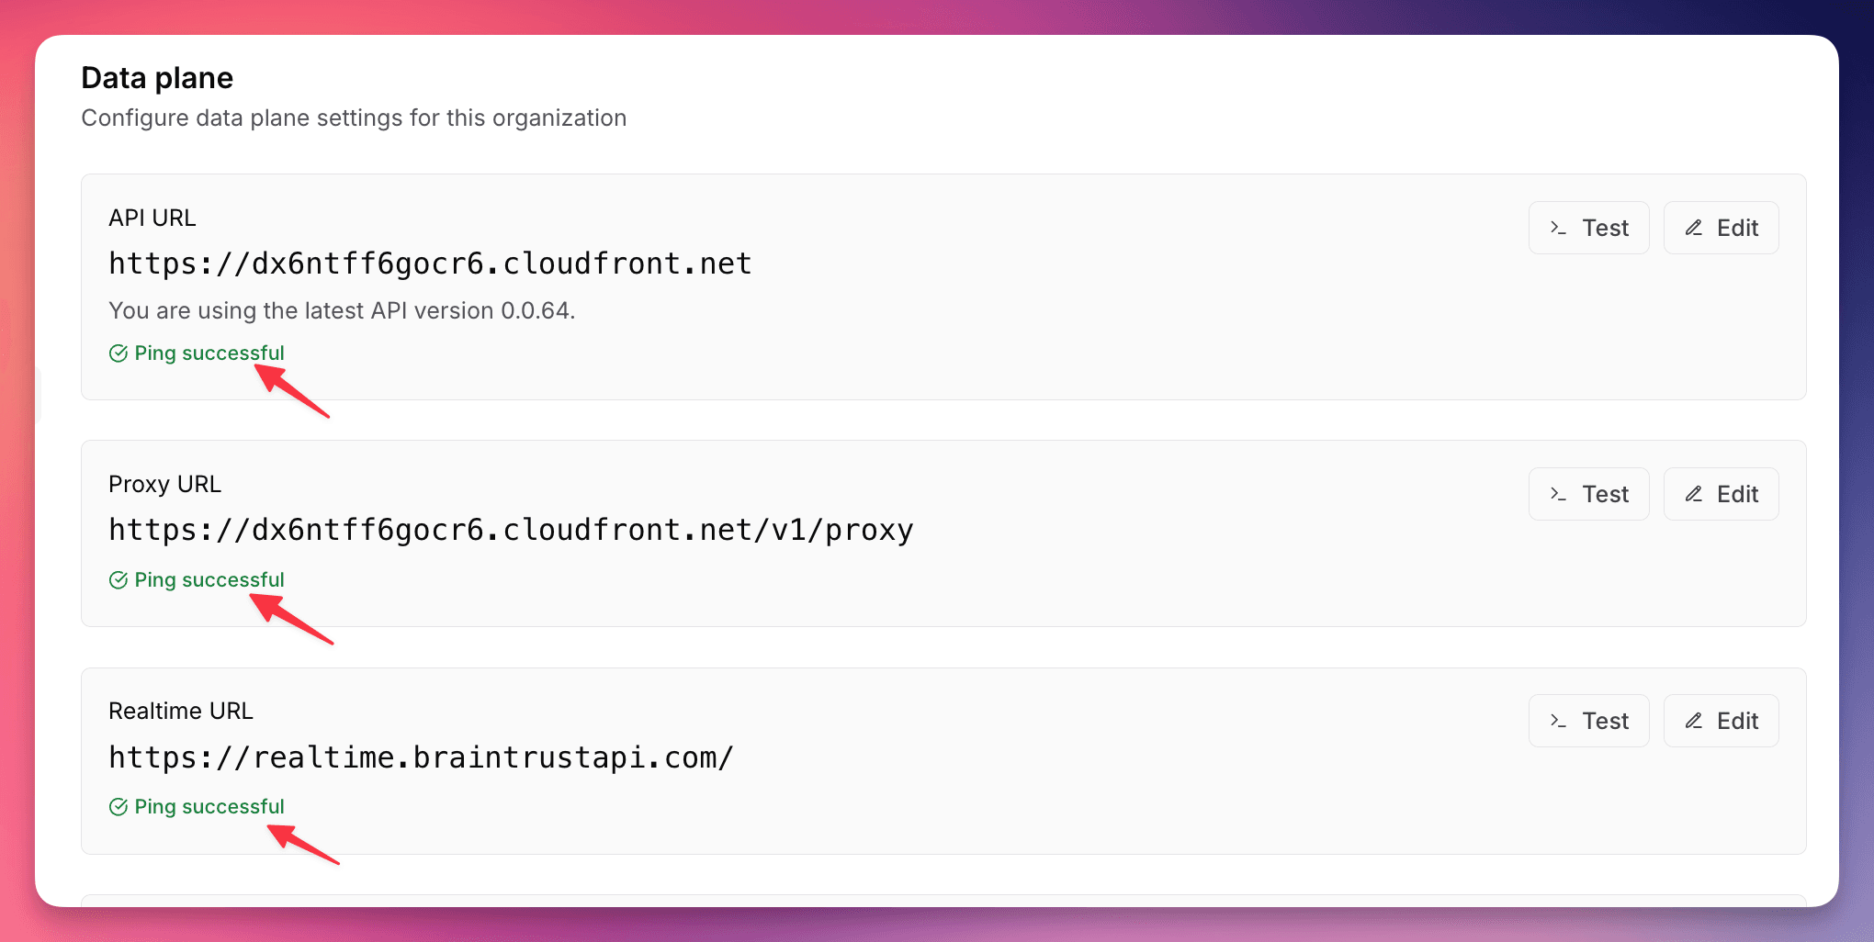Viewport: 1874px width, 942px height.
Task: Test the Realtime URL endpoint
Action: click(1588, 720)
